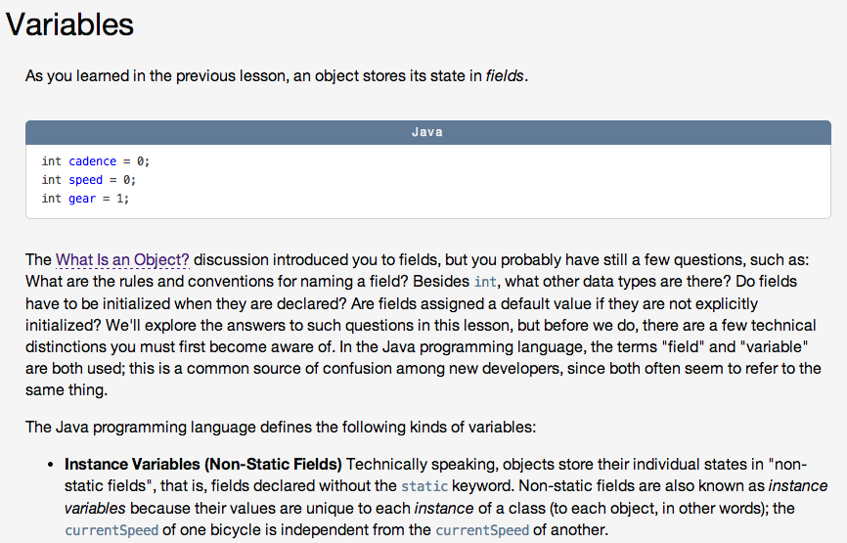Open the "What Is an Object?" link
Image resolution: width=847 pixels, height=543 pixels.
[x=122, y=260]
